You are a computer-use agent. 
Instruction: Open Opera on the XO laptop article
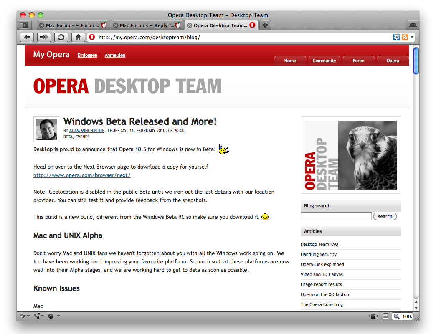coord(324,294)
